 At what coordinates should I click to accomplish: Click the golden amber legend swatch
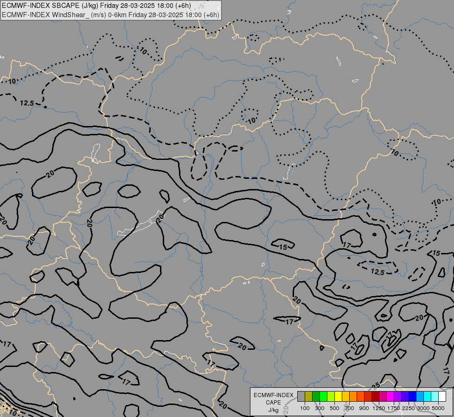click(345, 396)
